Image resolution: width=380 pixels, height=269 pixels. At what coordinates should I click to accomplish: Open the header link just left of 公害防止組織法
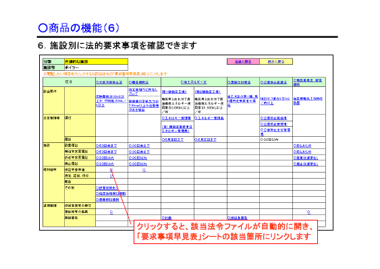tap(239, 82)
